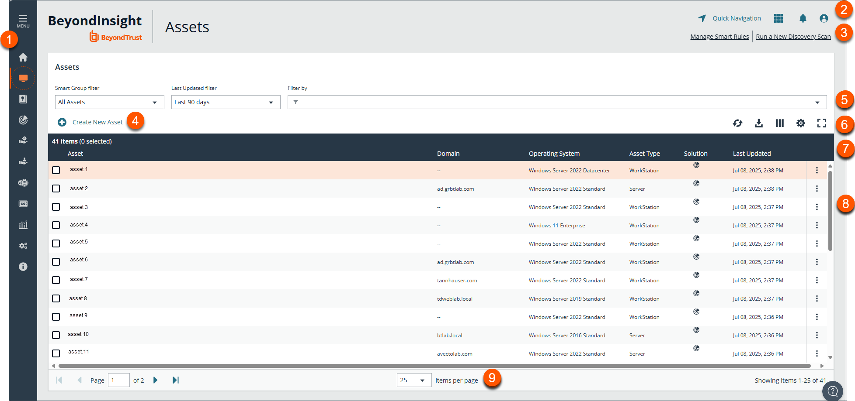Select the asset.10 checkbox
This screenshot has height=401, width=855.
tap(56, 335)
